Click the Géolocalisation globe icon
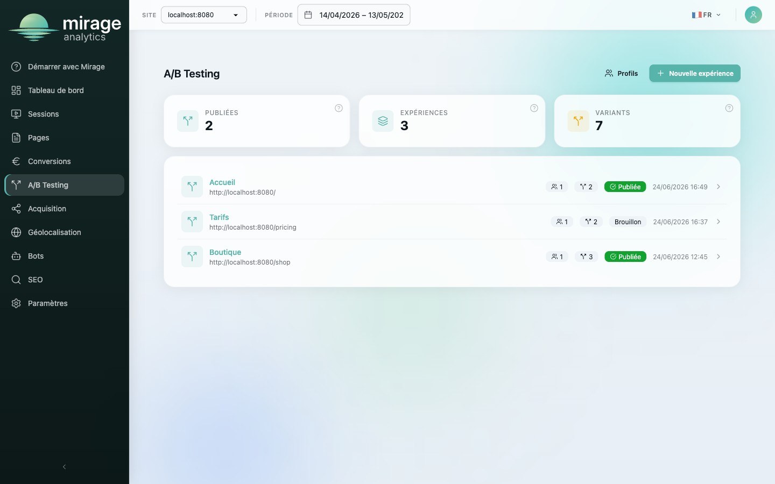Viewport: 775px width, 484px height. [16, 232]
